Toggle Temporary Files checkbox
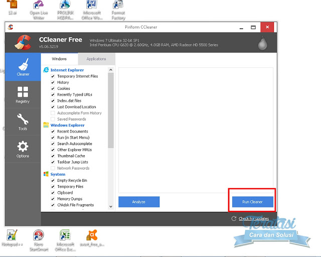 (x=53, y=187)
